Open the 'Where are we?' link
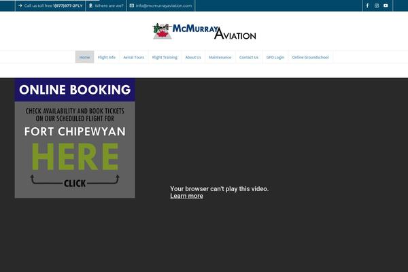Screen dimensions: 408x272 click(109, 5)
